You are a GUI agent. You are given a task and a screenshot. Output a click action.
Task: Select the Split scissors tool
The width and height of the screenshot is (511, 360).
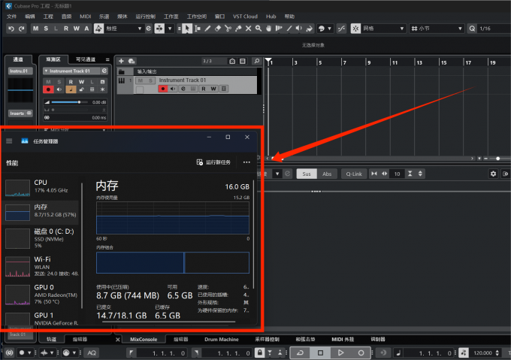pos(228,29)
